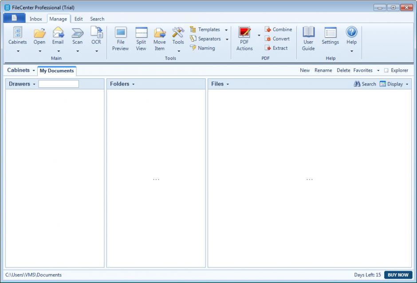
Task: Expand the Scan dropdown arrow
Action: (x=78, y=51)
